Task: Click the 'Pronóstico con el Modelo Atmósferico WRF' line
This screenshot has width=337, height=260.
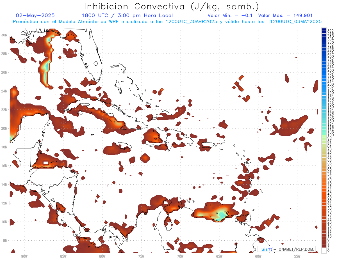Action: (x=167, y=22)
